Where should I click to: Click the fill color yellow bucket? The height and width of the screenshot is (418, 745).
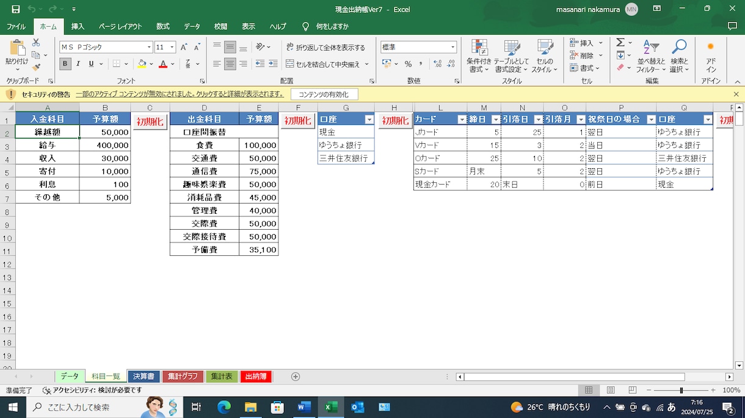pyautogui.click(x=142, y=63)
